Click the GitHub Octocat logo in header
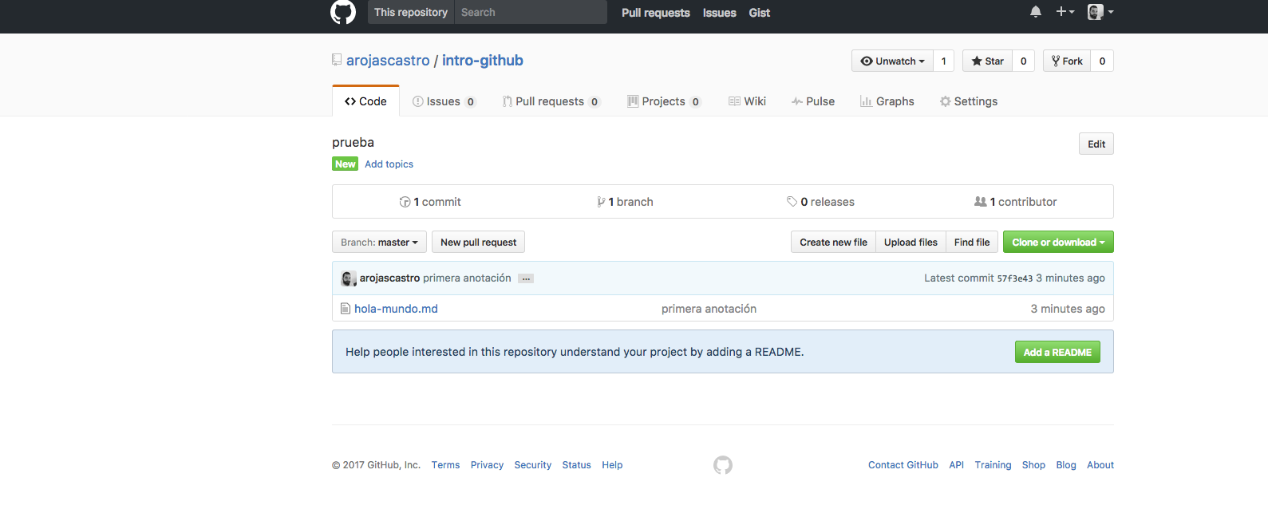The height and width of the screenshot is (509, 1268). pyautogui.click(x=343, y=12)
